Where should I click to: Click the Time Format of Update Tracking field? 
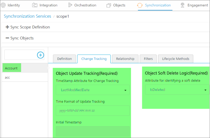point(93,111)
